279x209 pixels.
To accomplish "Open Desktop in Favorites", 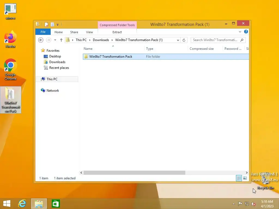I will pos(55,56).
